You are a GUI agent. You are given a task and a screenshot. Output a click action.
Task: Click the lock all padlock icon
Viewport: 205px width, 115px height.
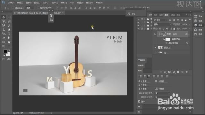tap(174, 29)
